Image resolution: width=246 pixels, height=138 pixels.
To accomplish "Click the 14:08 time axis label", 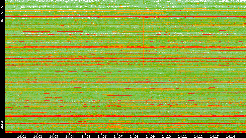I will click(x=134, y=136).
